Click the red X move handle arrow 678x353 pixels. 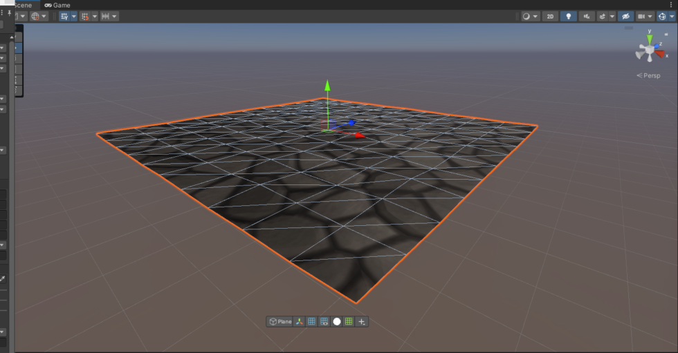tap(360, 135)
